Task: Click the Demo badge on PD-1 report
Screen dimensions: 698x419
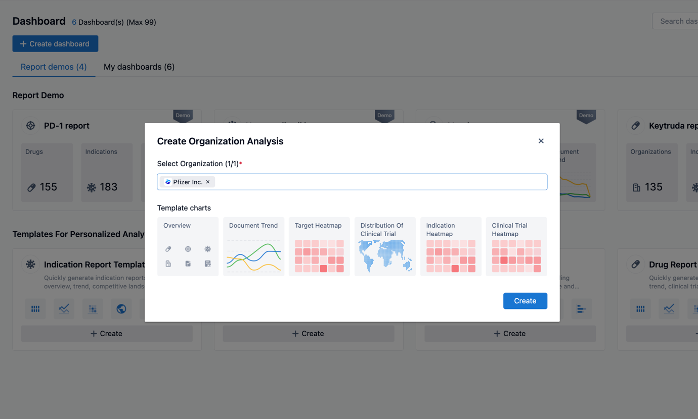Action: [183, 116]
